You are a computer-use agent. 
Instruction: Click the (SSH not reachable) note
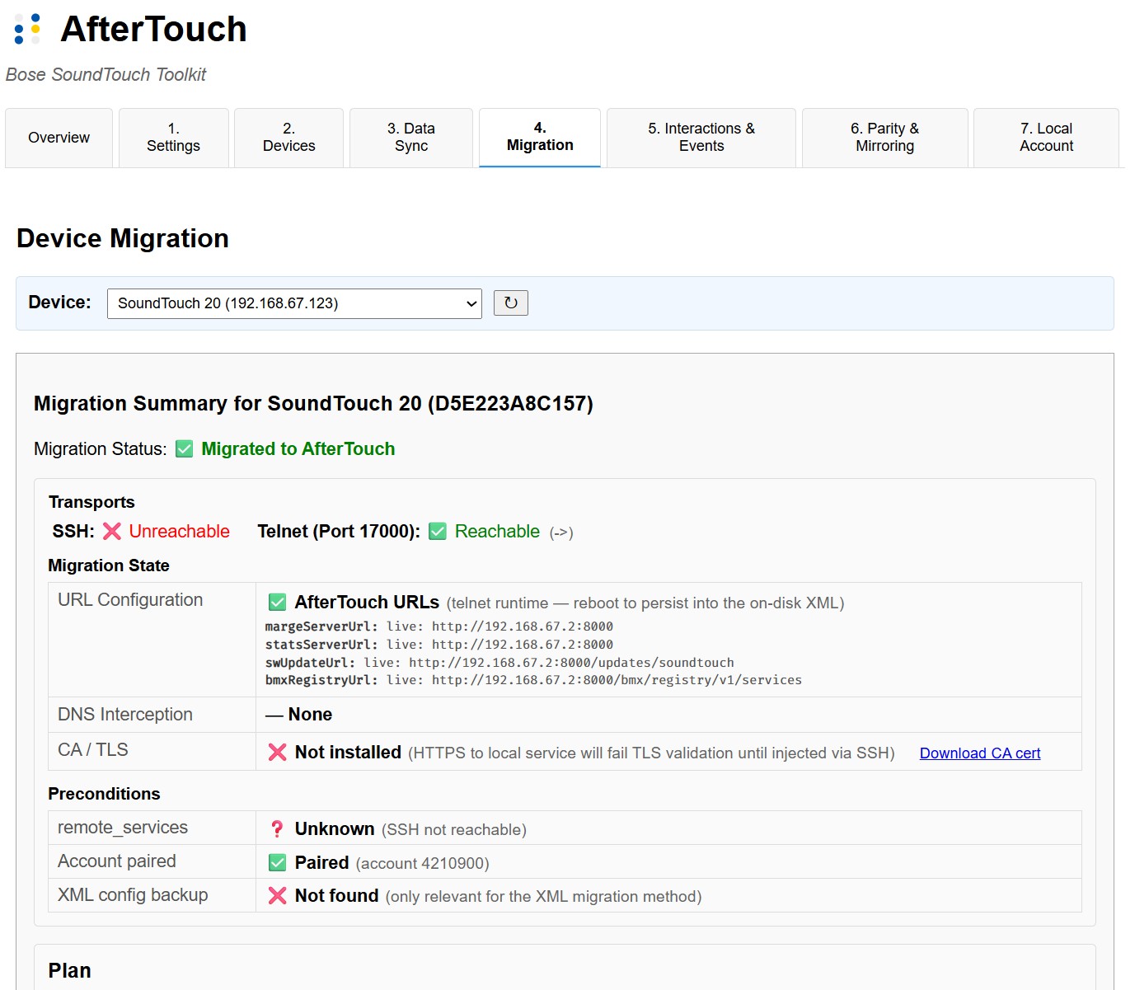pyautogui.click(x=454, y=830)
